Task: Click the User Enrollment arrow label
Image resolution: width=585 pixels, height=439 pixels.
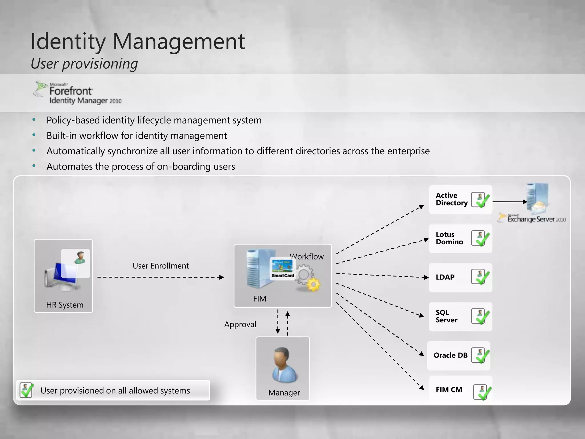Action: click(x=161, y=266)
